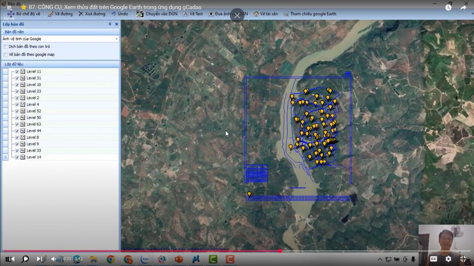
Task: Click the 0:25 / 0:43 time display
Action: [x=73, y=259]
